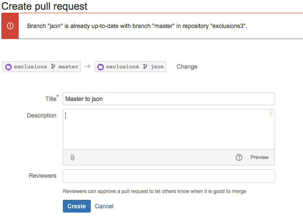Click the branch icon beside json
This screenshot has height=224, width=303.
pos(145,67)
